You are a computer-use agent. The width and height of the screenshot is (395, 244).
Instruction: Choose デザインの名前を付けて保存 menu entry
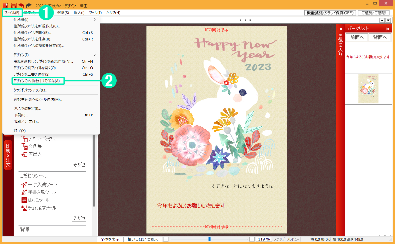(x=38, y=81)
